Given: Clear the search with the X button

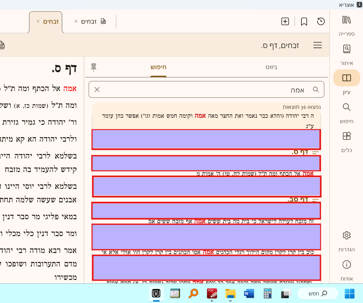Looking at the screenshot, I should pyautogui.click(x=97, y=89).
